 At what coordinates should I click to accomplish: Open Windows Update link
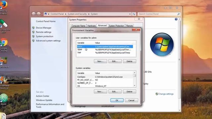tap(44, 100)
